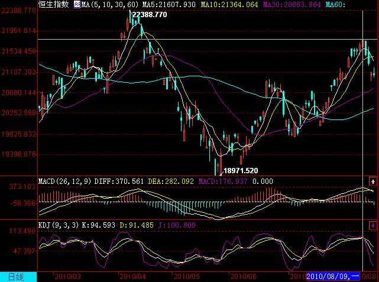This screenshot has width=379, height=282.
Task: Click the K:94.593 value
Action: (x=99, y=225)
